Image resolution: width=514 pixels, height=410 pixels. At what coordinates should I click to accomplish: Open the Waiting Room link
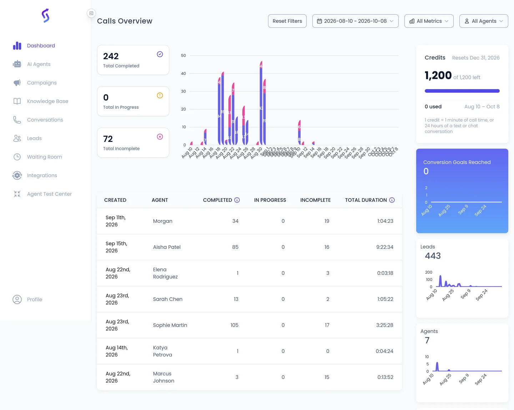(45, 157)
